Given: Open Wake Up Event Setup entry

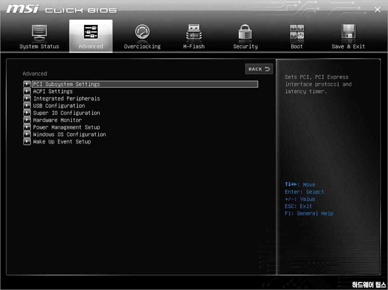Looking at the screenshot, I should pos(62,141).
